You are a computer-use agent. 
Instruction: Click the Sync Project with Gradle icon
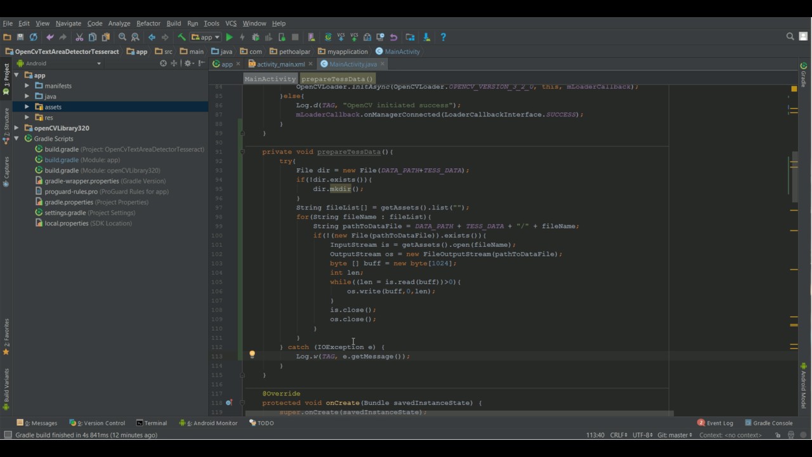328,37
